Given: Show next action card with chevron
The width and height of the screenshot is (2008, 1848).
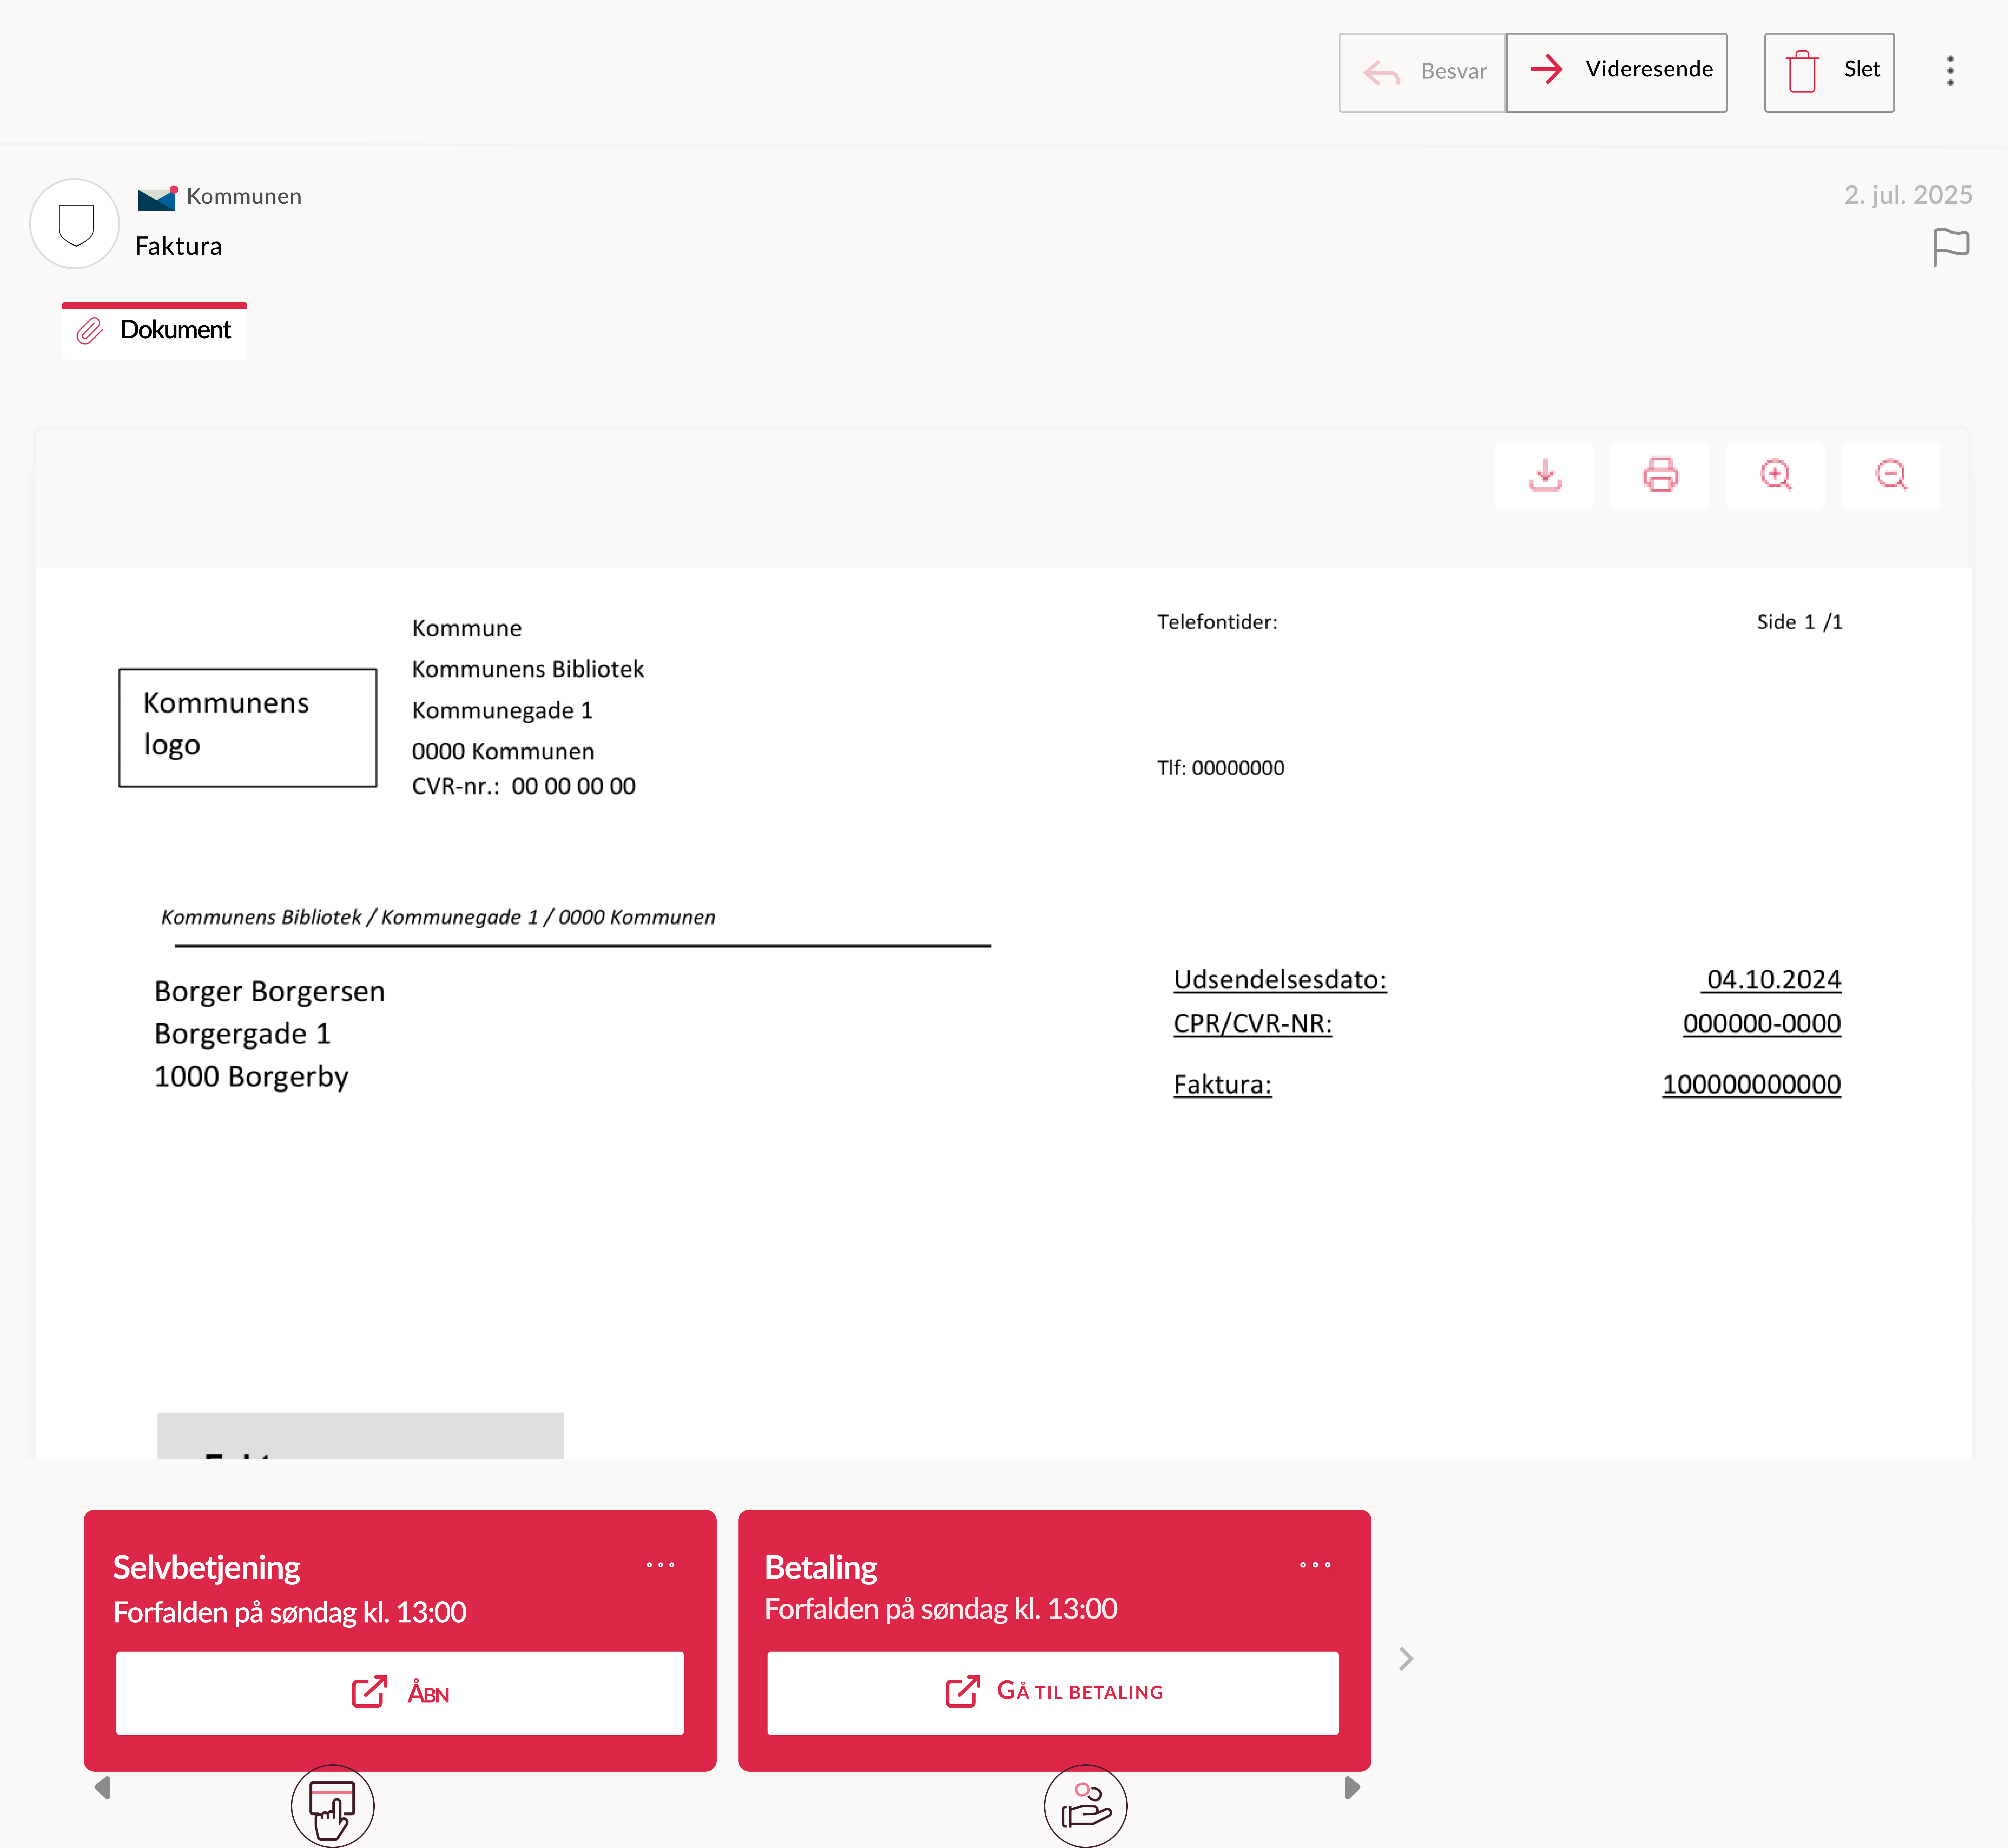Looking at the screenshot, I should click(x=1406, y=1659).
